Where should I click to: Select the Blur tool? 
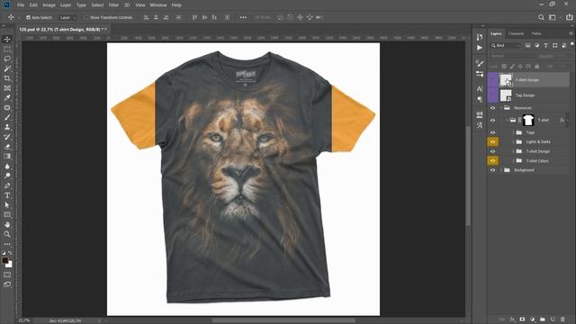tap(7, 166)
